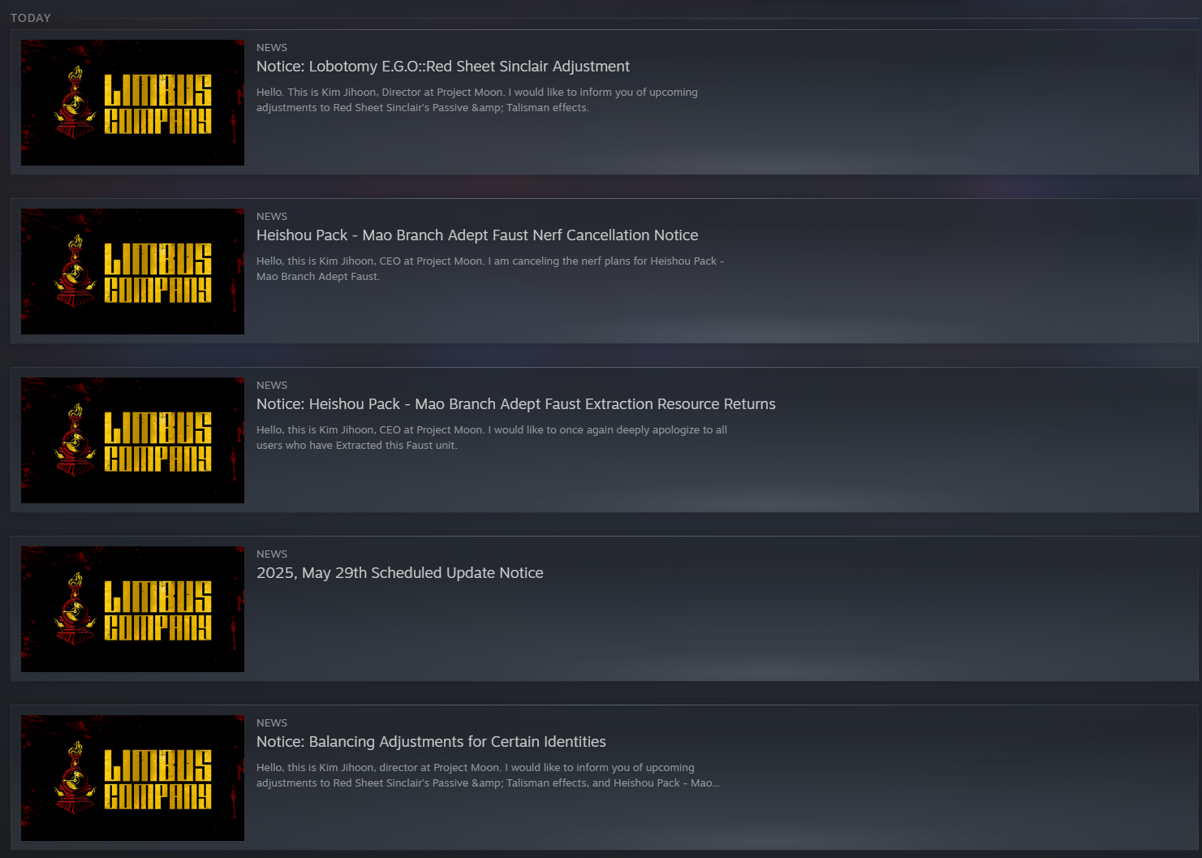Select the 'Hello. This is Kim Jihoon, Director' summary

point(477,100)
